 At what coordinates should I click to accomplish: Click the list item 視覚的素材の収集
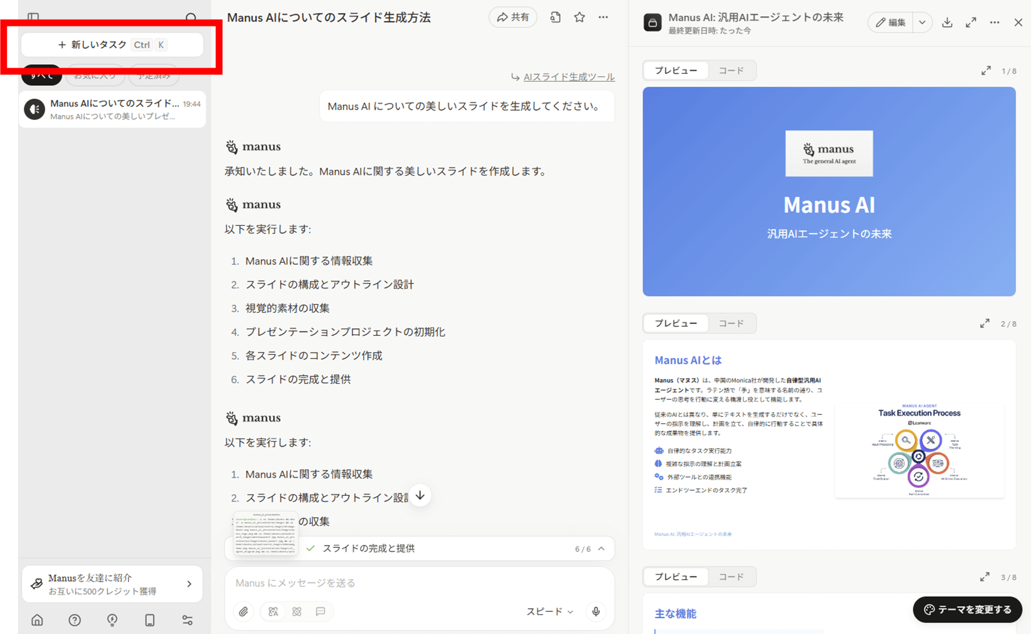(288, 308)
